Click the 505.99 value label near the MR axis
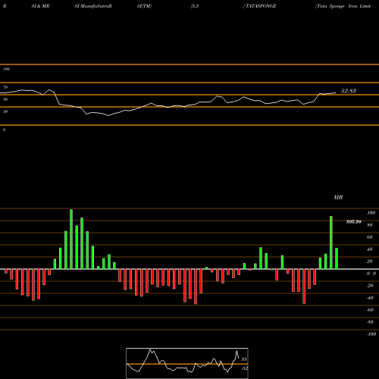The height and width of the screenshot is (379, 379). [354, 222]
